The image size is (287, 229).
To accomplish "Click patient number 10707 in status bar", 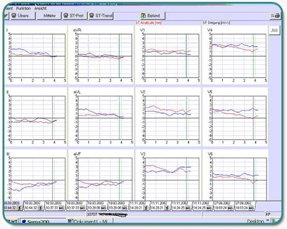I will tap(92, 214).
